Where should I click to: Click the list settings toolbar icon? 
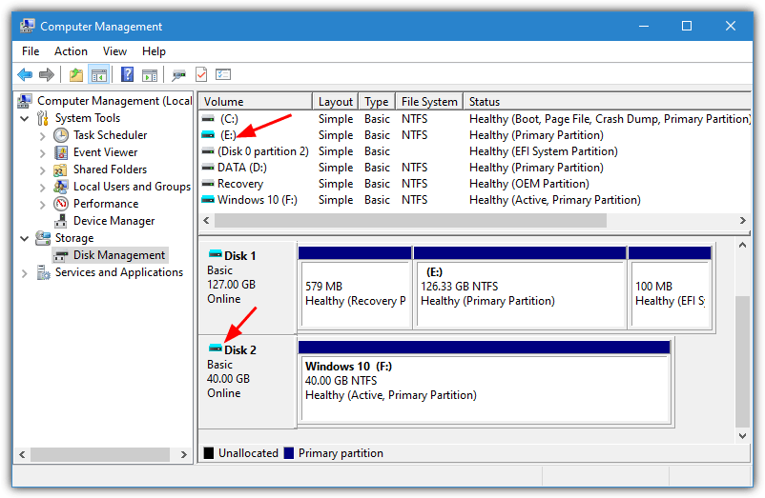click(223, 74)
